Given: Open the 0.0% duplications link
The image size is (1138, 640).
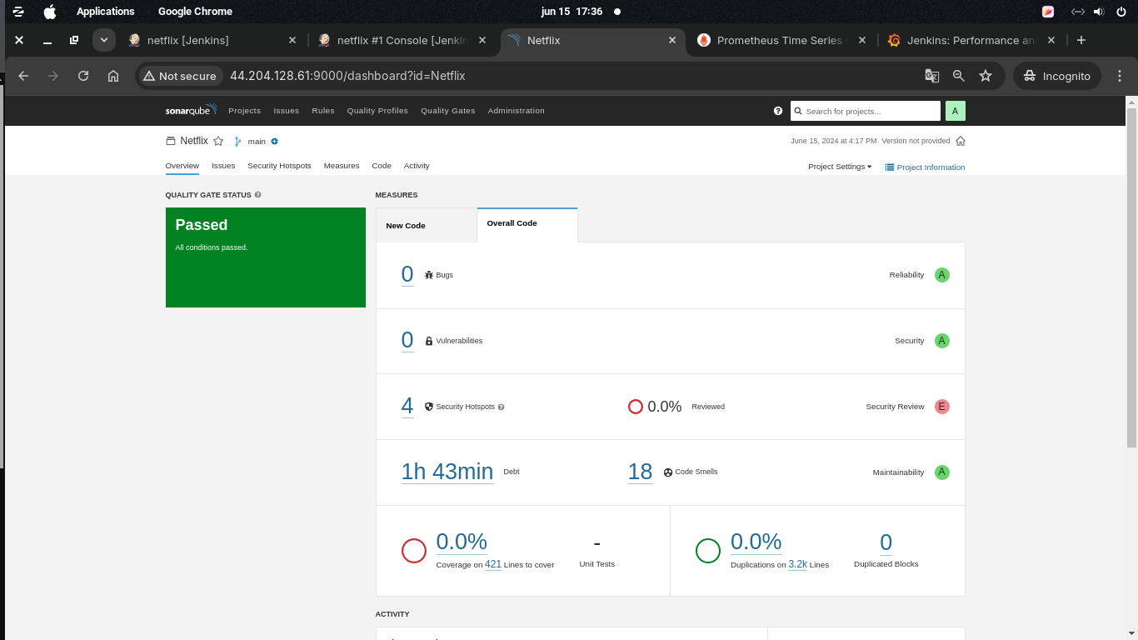Looking at the screenshot, I should tap(756, 542).
